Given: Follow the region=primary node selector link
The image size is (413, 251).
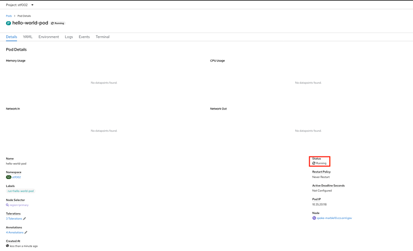Looking at the screenshot, I should 19,205.
